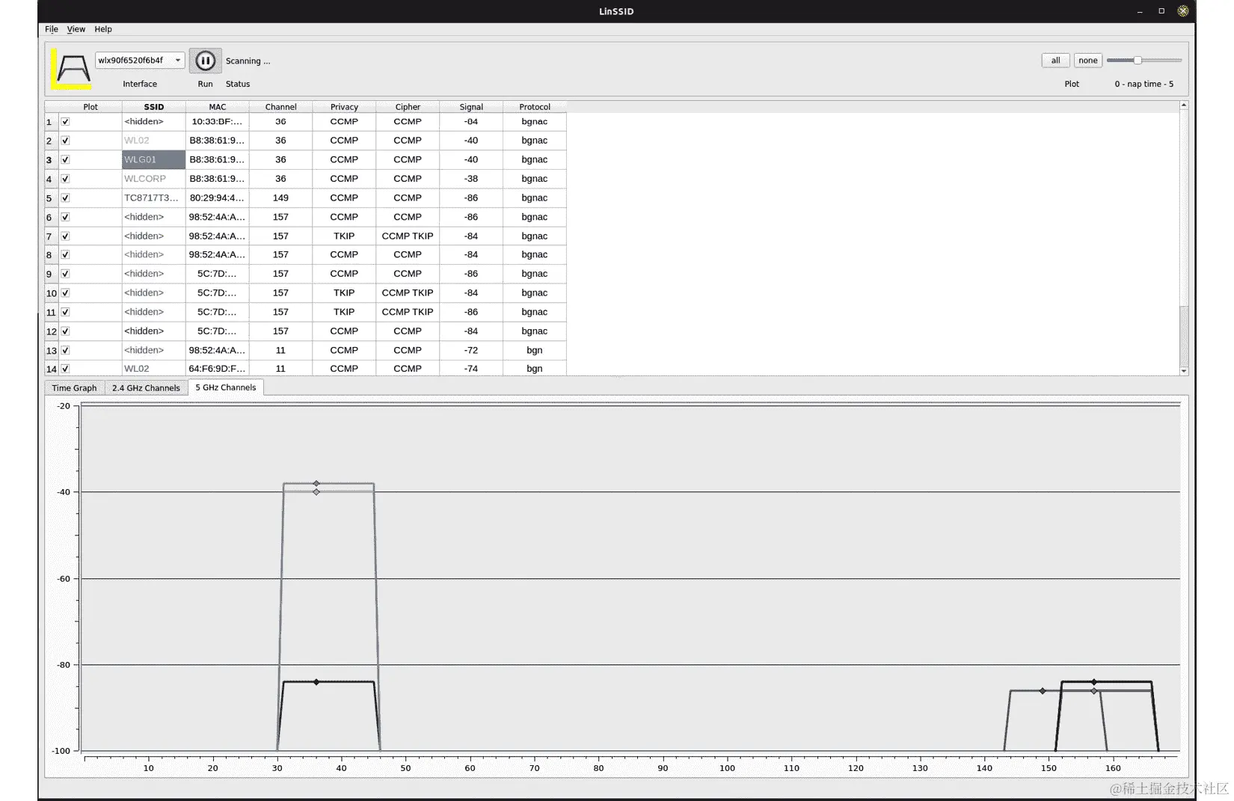Toggle plot checkbox for WLG01 row
Viewport: 1234px width, 801px height.
pos(65,159)
